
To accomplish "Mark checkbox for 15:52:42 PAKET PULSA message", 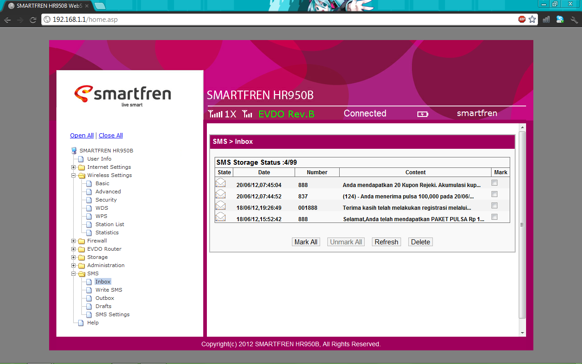I will (x=495, y=217).
